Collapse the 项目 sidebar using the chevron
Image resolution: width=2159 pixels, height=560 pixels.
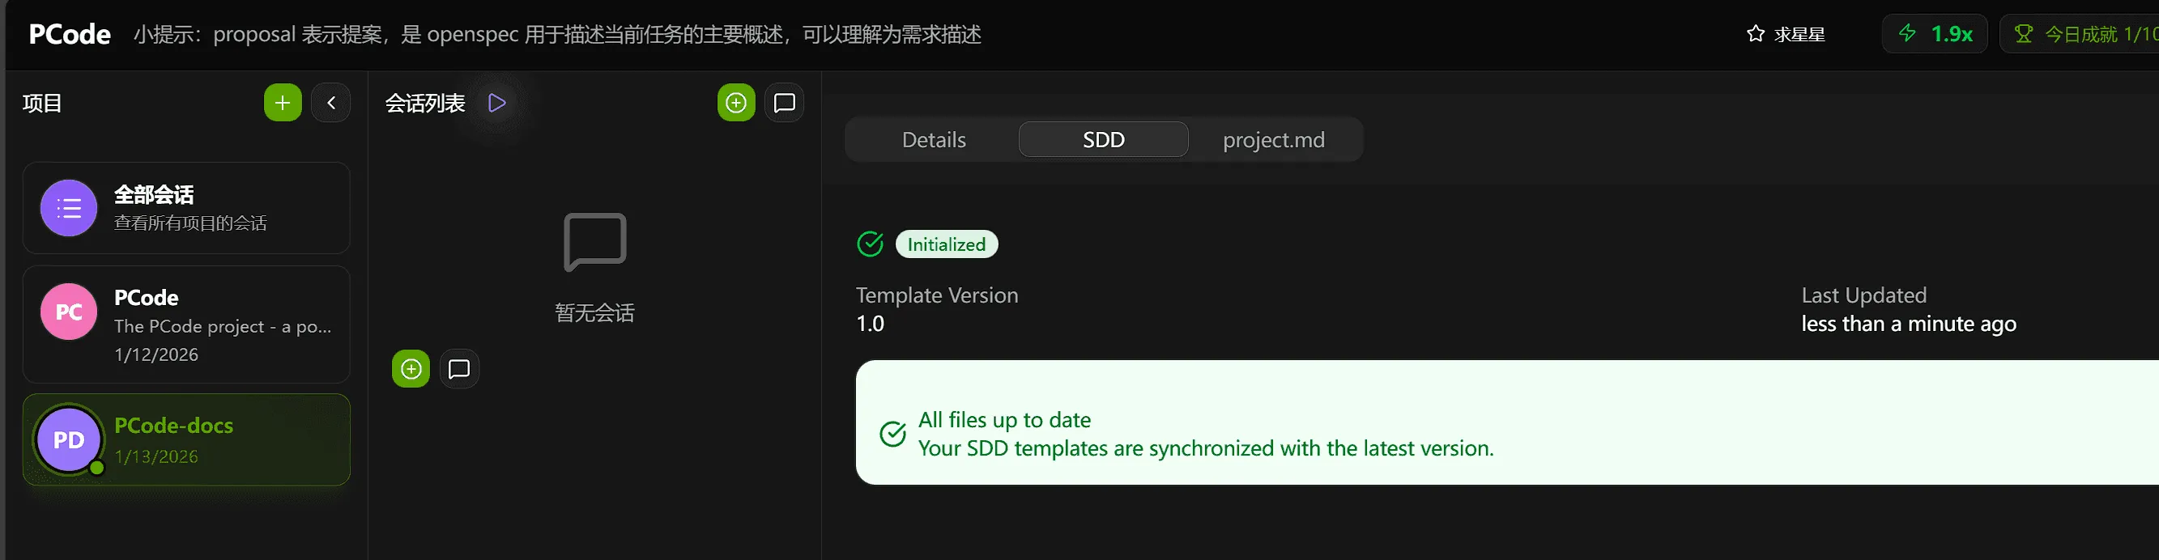331,102
